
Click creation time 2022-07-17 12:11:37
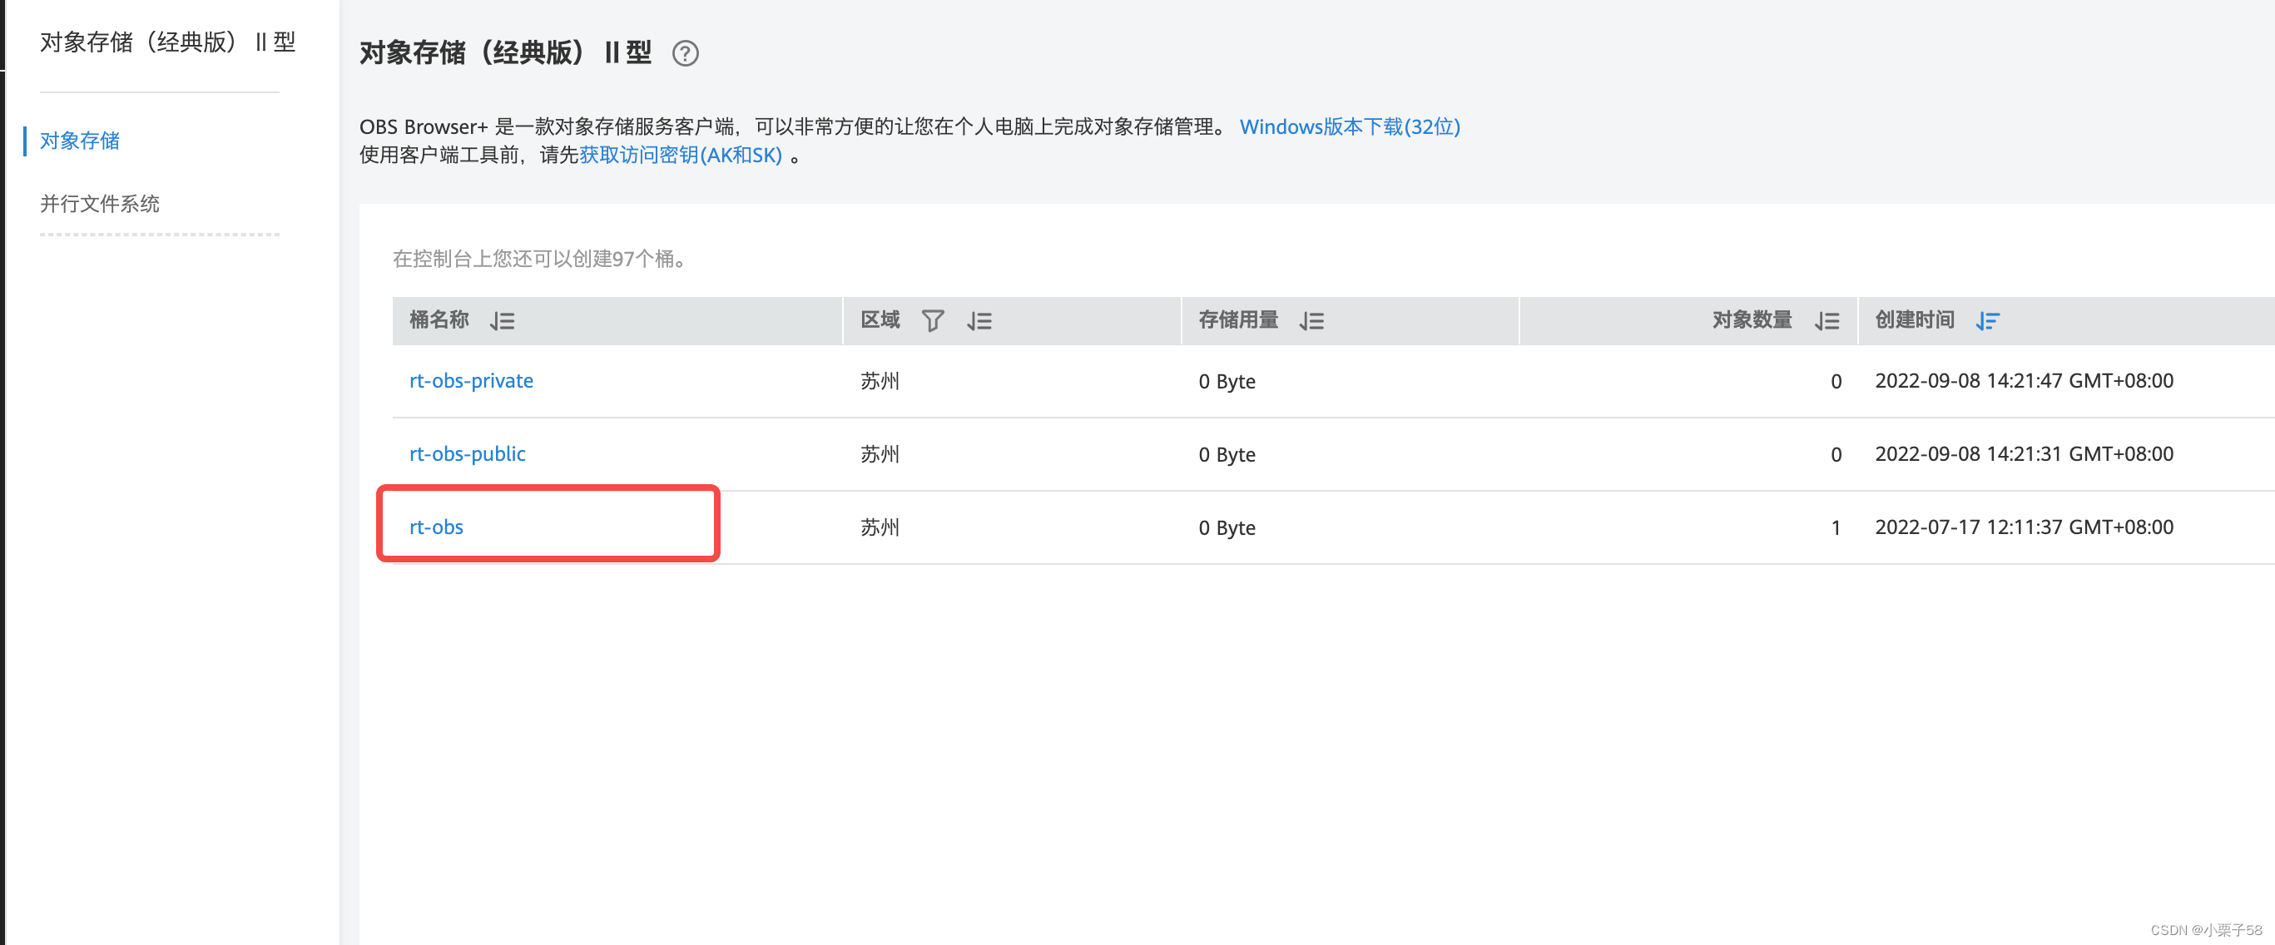[2025, 527]
